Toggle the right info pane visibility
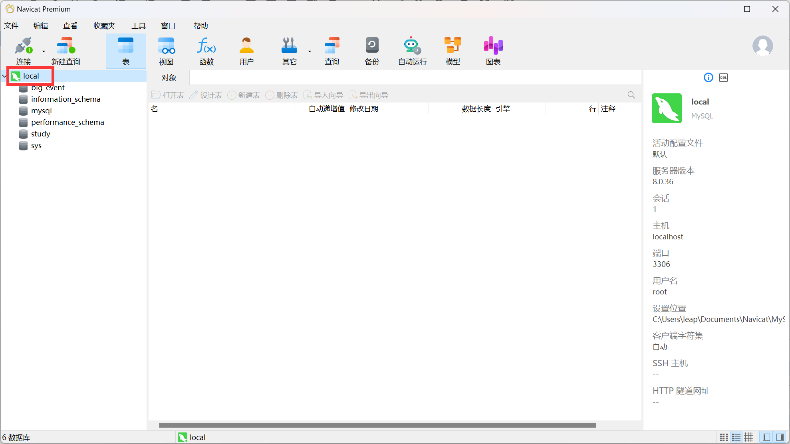 tap(780, 437)
